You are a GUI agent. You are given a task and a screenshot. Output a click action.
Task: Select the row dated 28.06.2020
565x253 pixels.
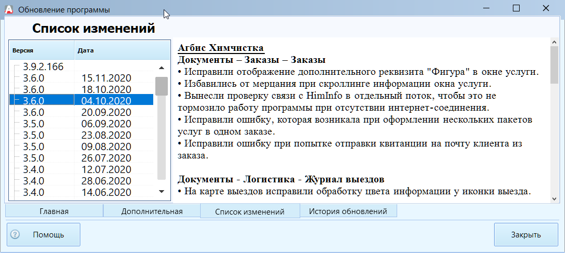coord(81,181)
